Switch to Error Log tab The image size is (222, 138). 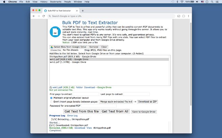pyautogui.click(x=72, y=116)
